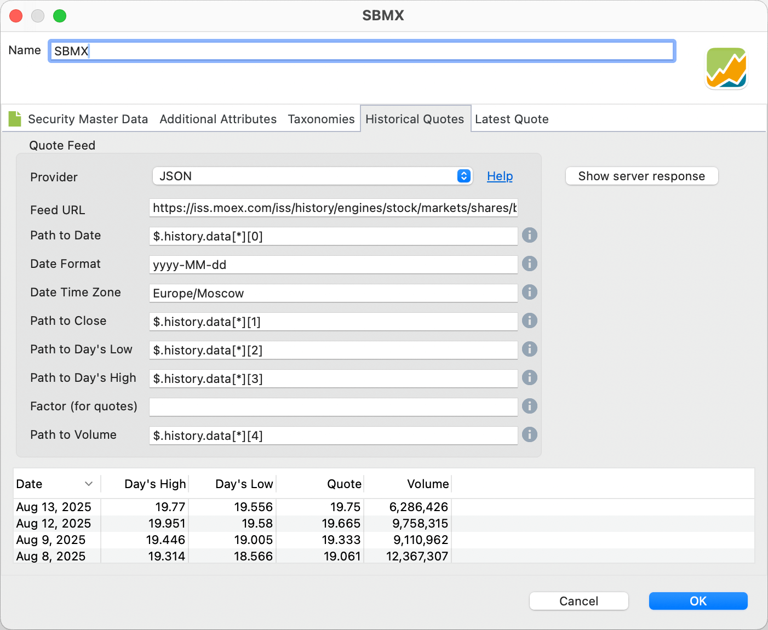Click Day's Low value 18.566

(253, 557)
